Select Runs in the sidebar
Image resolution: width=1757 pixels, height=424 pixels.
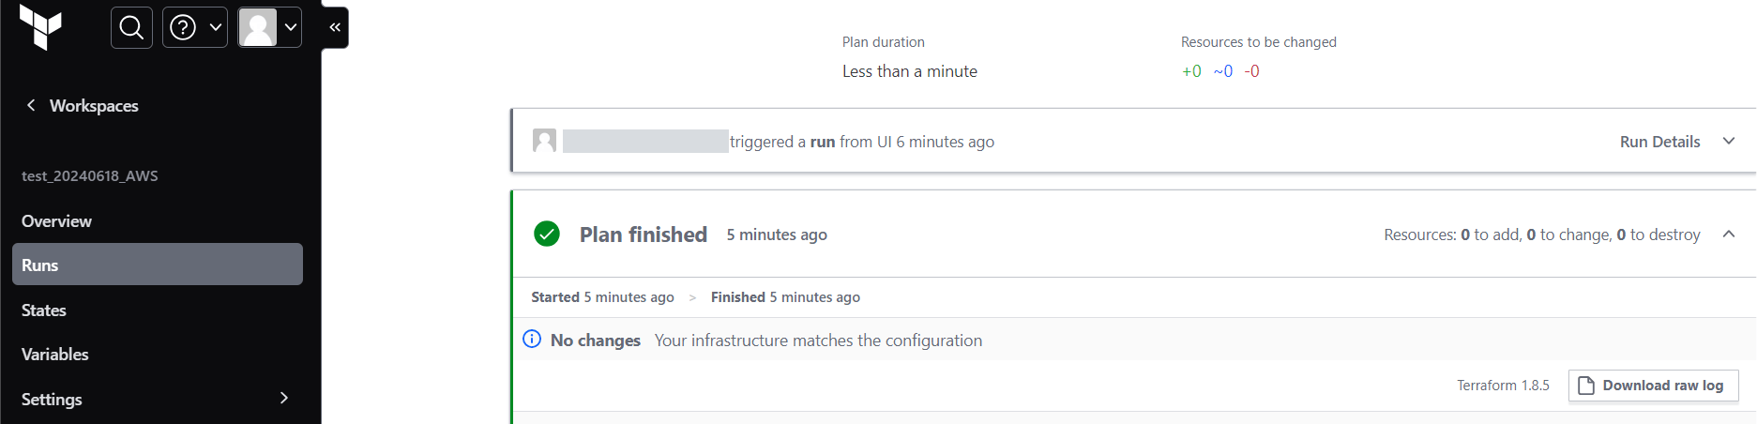(158, 265)
